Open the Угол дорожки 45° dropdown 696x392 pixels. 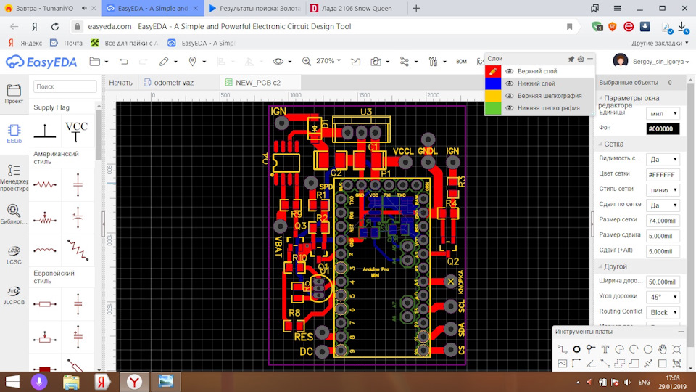pos(663,297)
